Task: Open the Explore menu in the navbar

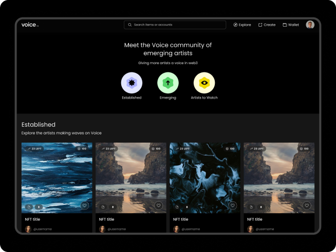Action: tap(242, 25)
